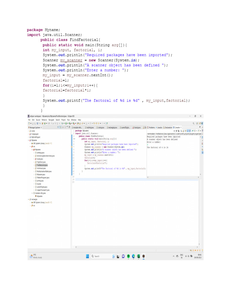Viewport: 230px width, 307px height.
Task: Click Windows Start button on taskbar
Action: 87,256
